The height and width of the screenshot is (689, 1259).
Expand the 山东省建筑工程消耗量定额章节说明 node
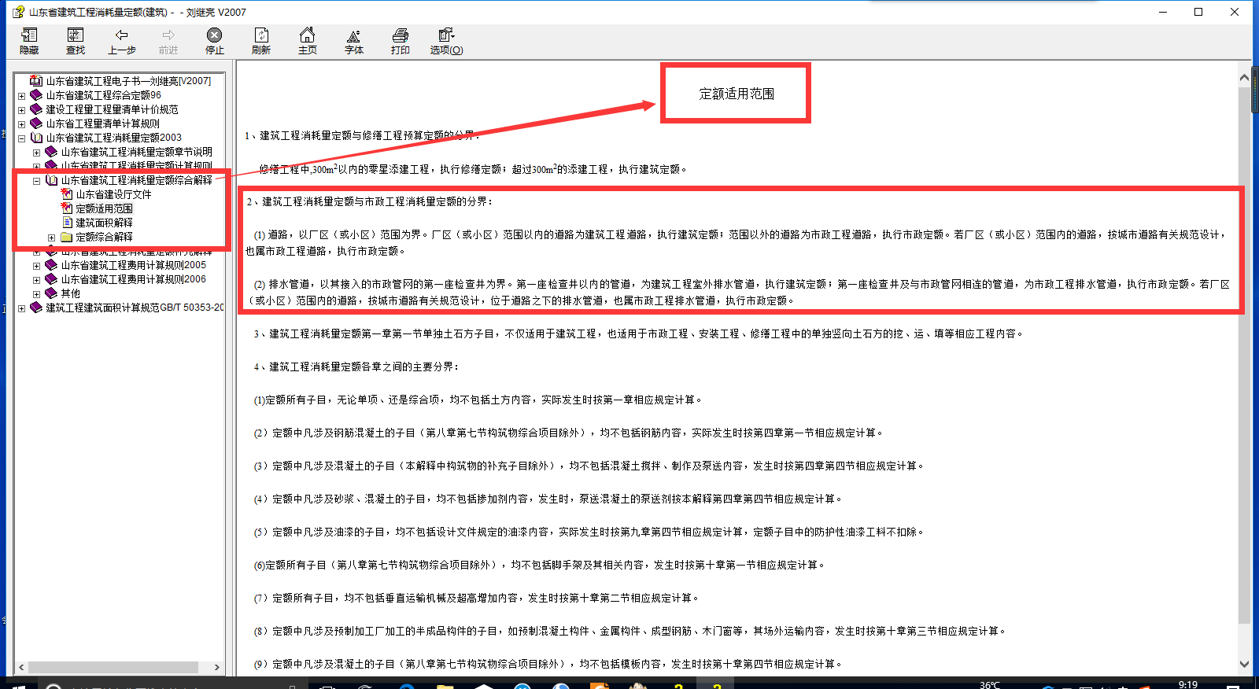pyautogui.click(x=36, y=153)
